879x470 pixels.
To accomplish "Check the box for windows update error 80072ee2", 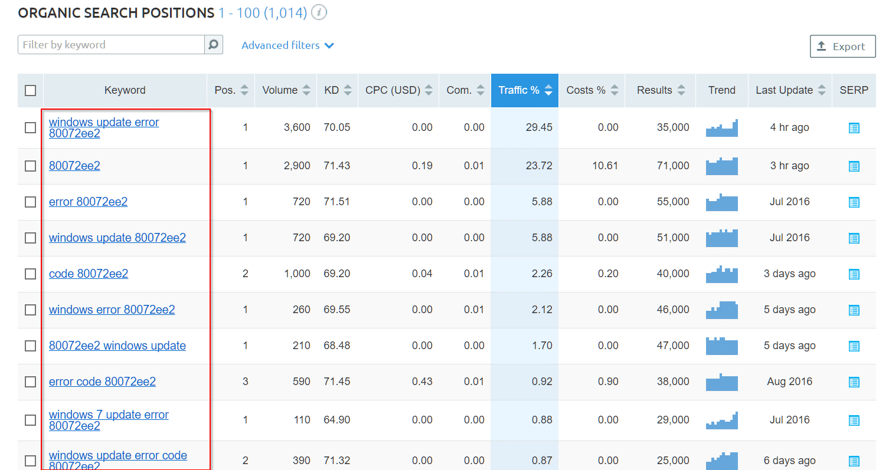I will [x=30, y=127].
